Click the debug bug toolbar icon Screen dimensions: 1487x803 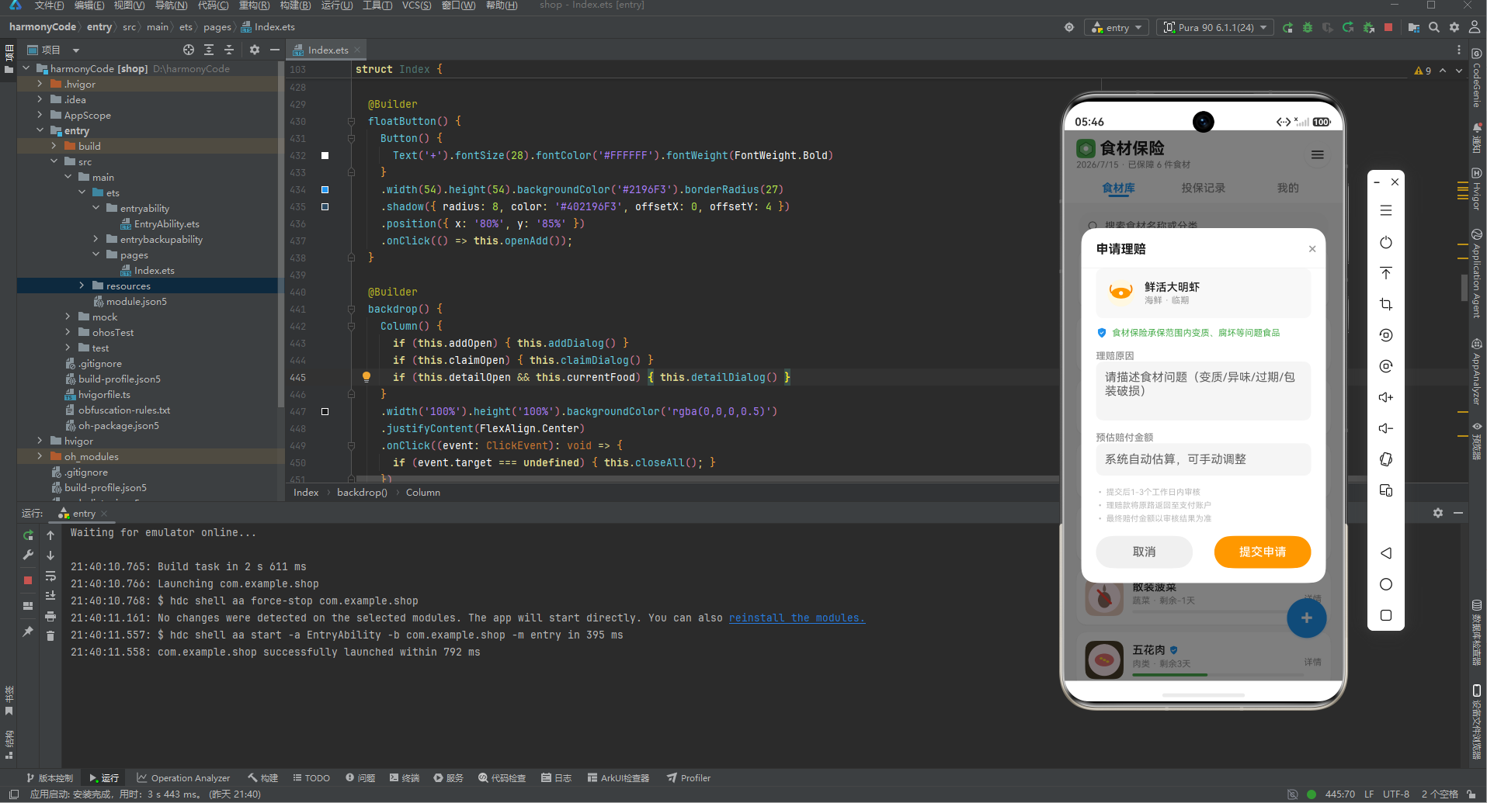pos(1308,27)
